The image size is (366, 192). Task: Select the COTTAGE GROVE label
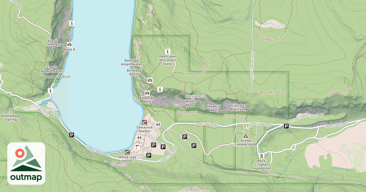(57, 77)
